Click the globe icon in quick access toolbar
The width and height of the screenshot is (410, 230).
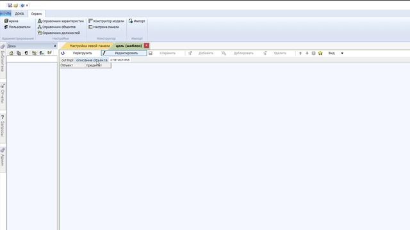22,5
